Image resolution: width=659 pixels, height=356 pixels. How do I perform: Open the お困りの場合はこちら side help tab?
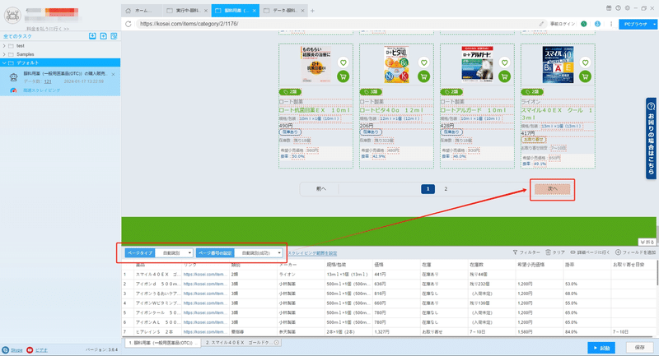(651, 139)
